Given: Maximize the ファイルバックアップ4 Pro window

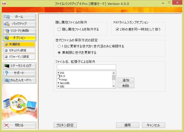Looking at the screenshot, I should (x=169, y=3).
